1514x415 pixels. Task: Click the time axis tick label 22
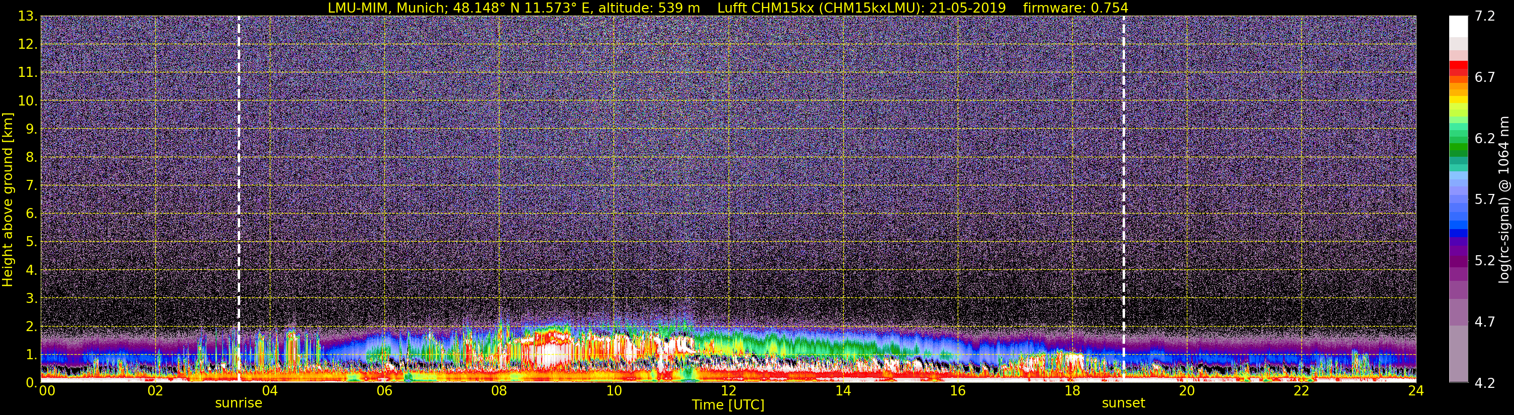pos(1301,391)
